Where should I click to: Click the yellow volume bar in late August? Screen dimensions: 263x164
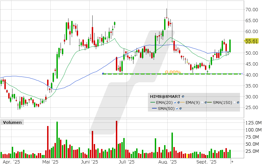[187, 156]
